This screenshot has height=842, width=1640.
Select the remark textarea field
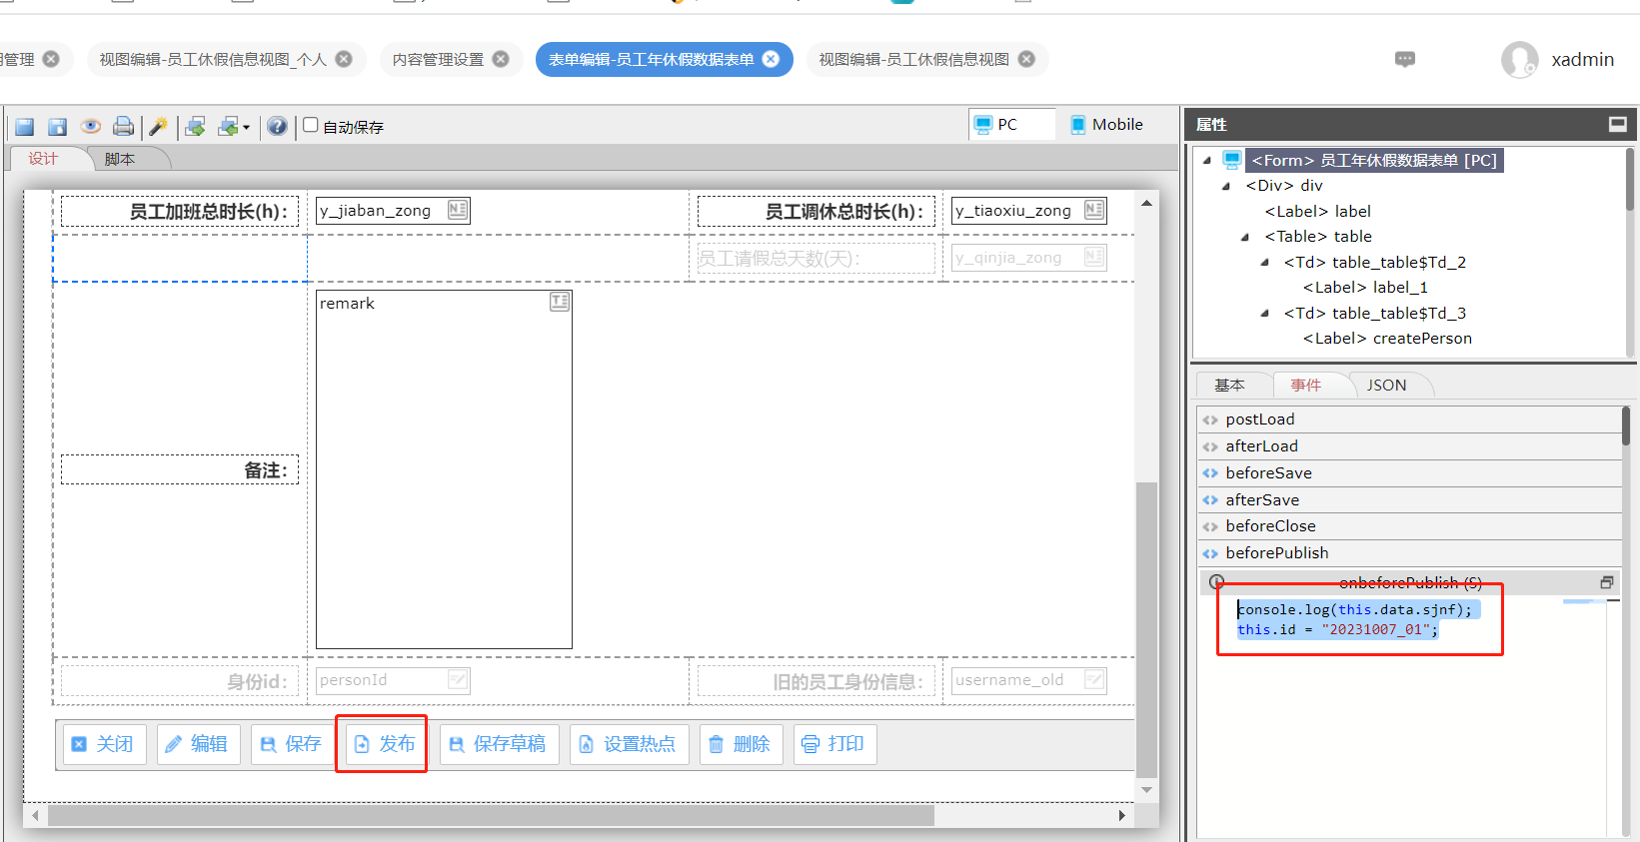coord(444,469)
